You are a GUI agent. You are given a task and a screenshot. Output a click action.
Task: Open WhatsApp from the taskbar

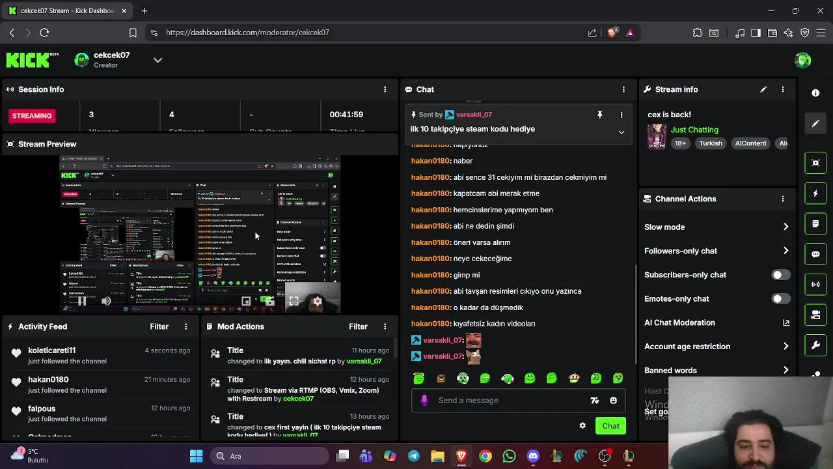pos(509,456)
